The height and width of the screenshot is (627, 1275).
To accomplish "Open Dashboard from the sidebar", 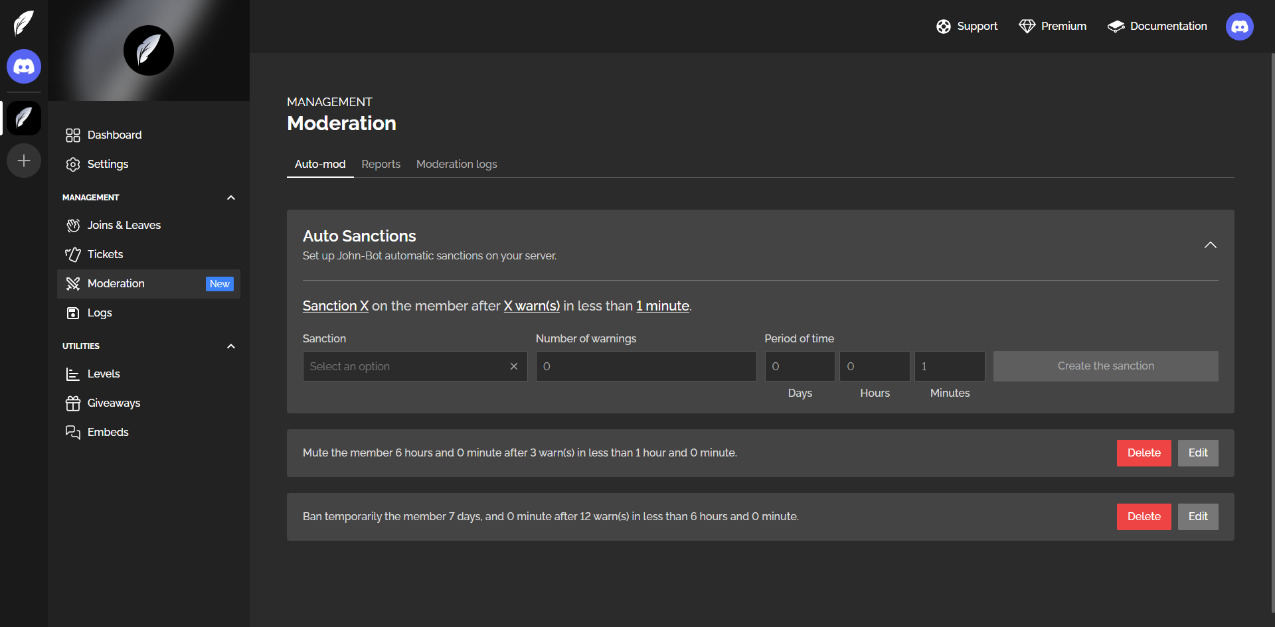I will (114, 135).
